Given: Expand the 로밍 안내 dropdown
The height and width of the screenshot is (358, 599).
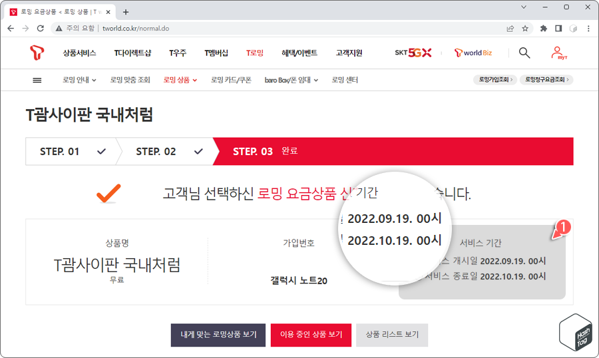Looking at the screenshot, I should (79, 80).
